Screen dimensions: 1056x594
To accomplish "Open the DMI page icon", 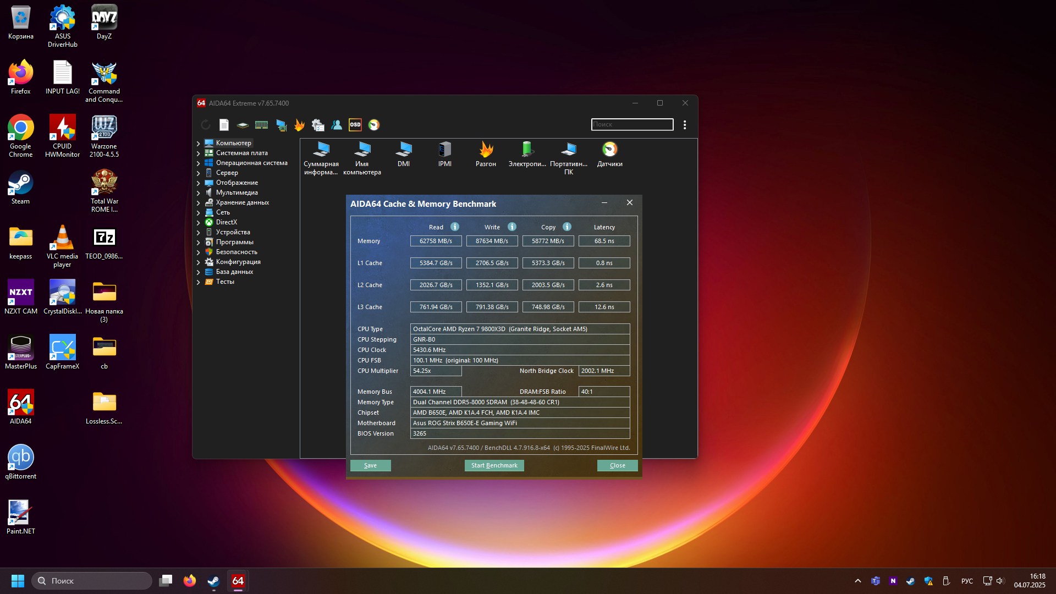I will [x=404, y=155].
